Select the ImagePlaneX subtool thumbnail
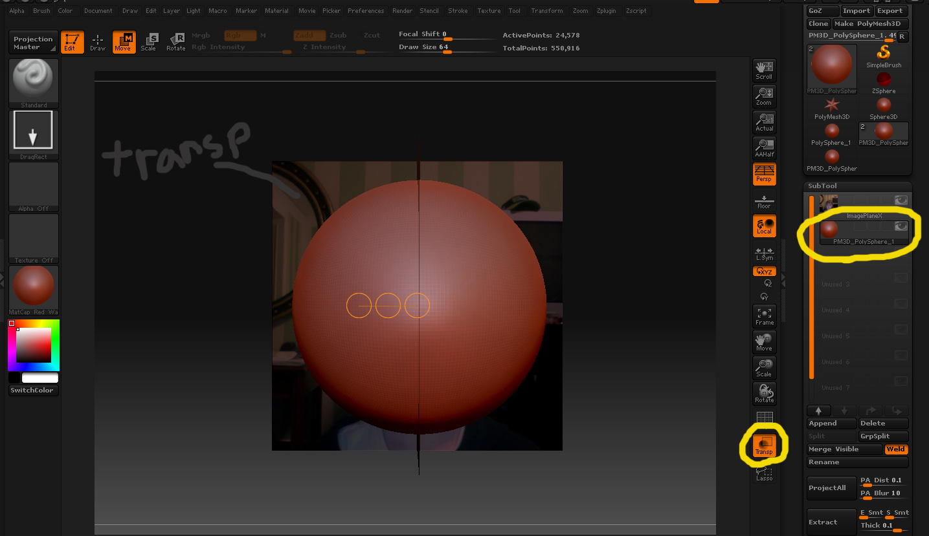 click(x=829, y=203)
